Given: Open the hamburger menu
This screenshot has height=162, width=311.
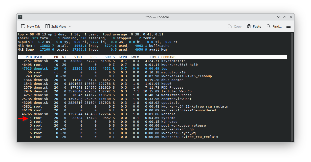Looking at the screenshot, I should [x=288, y=26].
